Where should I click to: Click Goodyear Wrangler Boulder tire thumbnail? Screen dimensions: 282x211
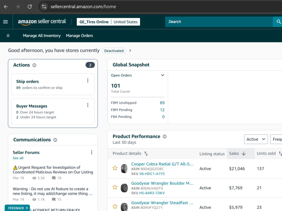124,188
